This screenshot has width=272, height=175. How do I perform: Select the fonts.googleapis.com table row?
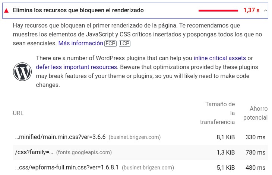tap(140, 152)
